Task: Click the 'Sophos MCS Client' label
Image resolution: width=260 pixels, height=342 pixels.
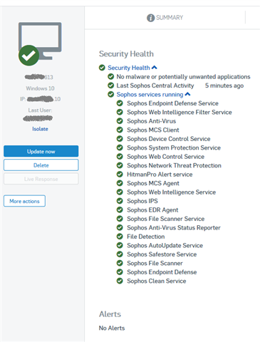Action: [x=153, y=130]
